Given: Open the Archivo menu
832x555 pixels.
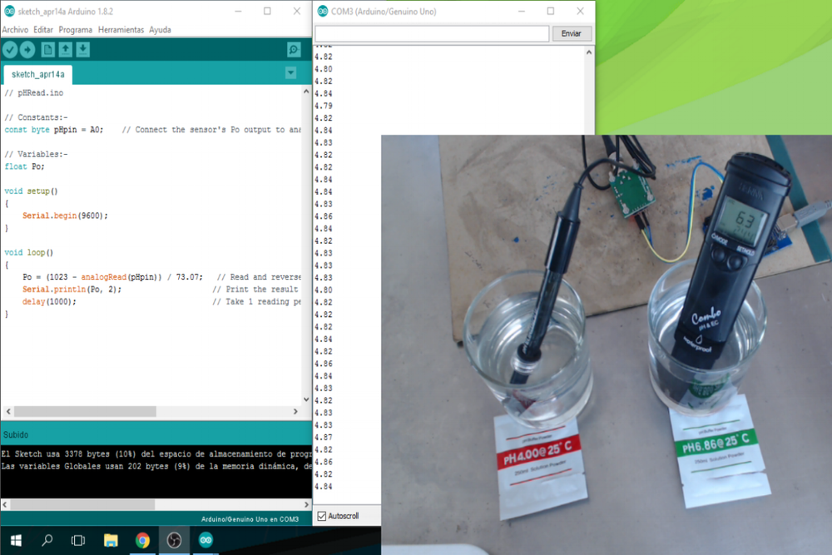Looking at the screenshot, I should 16,29.
